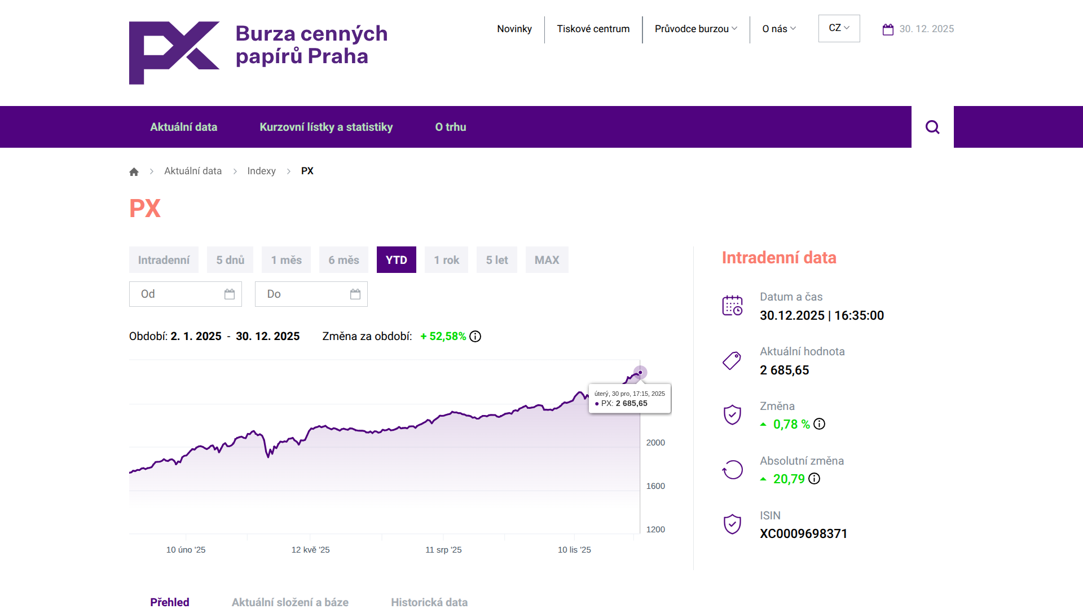Click the large PX page heading
1083x609 pixels.
pyautogui.click(x=145, y=208)
